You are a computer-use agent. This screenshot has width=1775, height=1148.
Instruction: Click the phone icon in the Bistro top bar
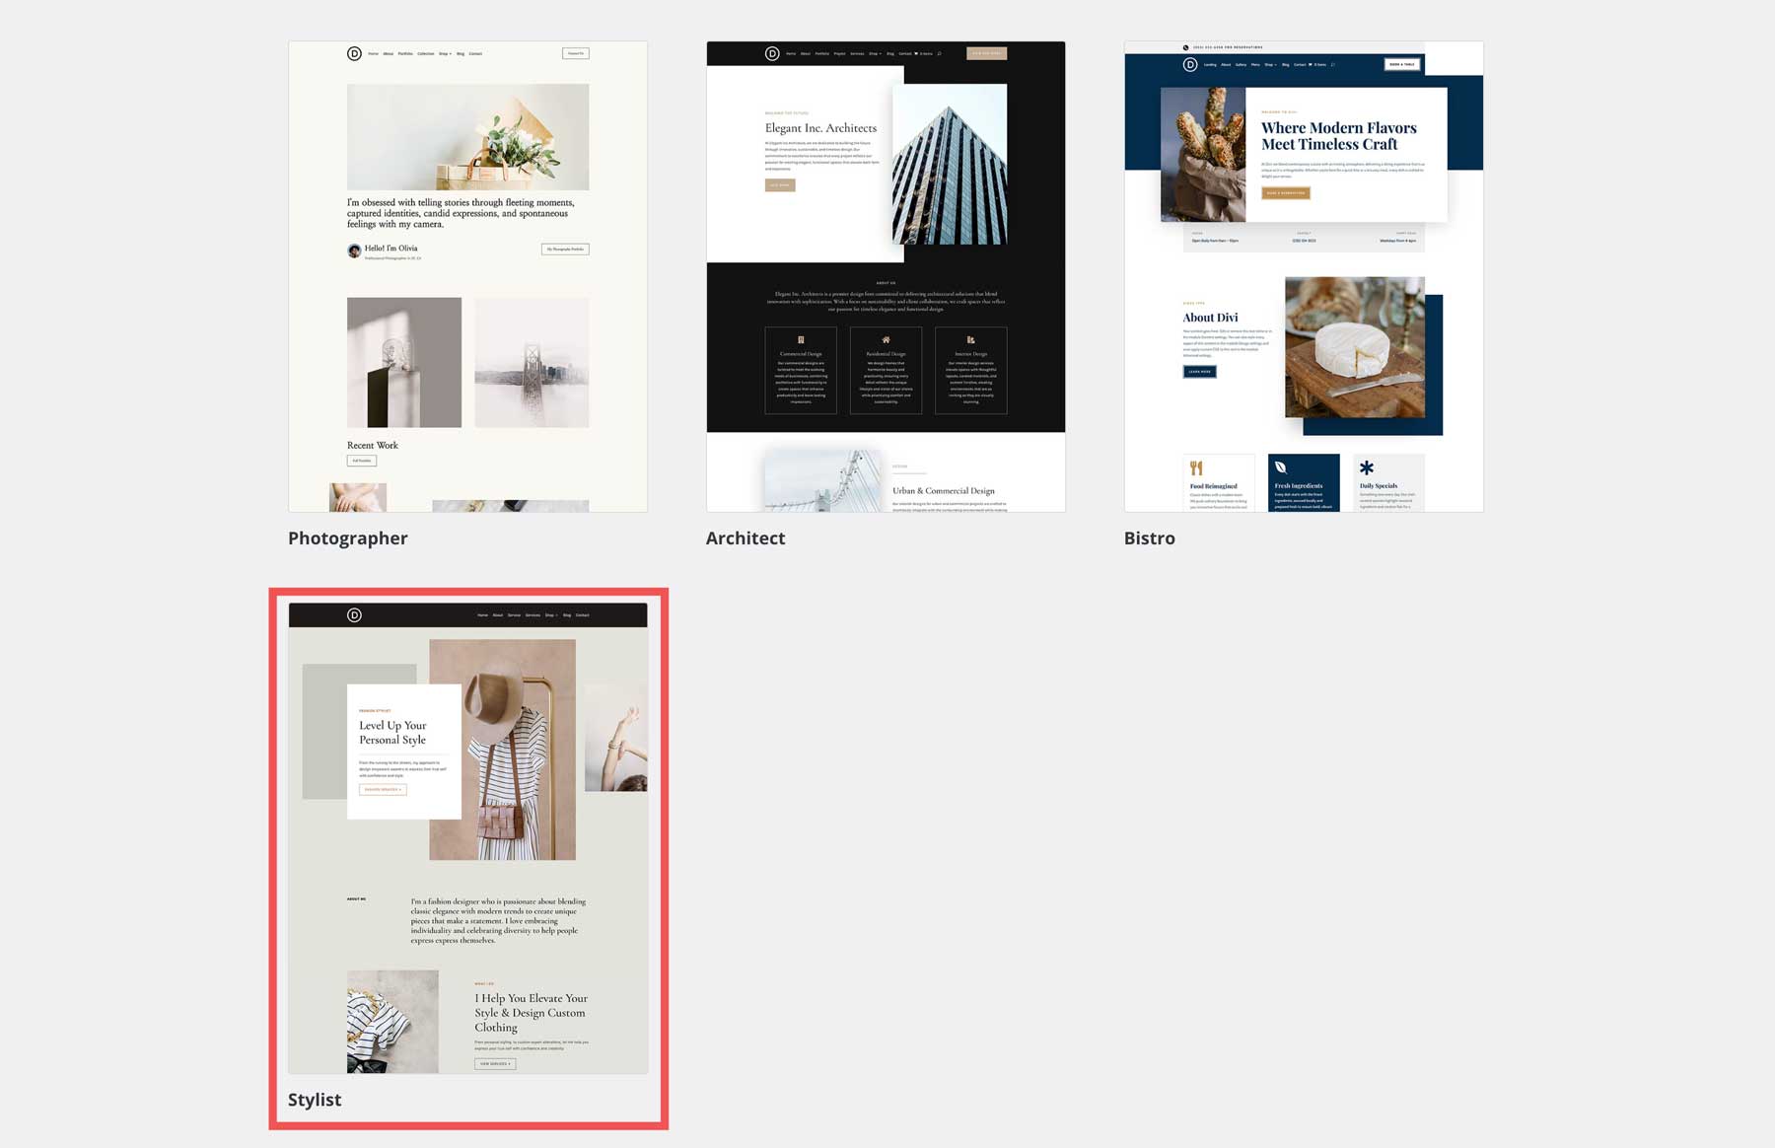click(1186, 47)
